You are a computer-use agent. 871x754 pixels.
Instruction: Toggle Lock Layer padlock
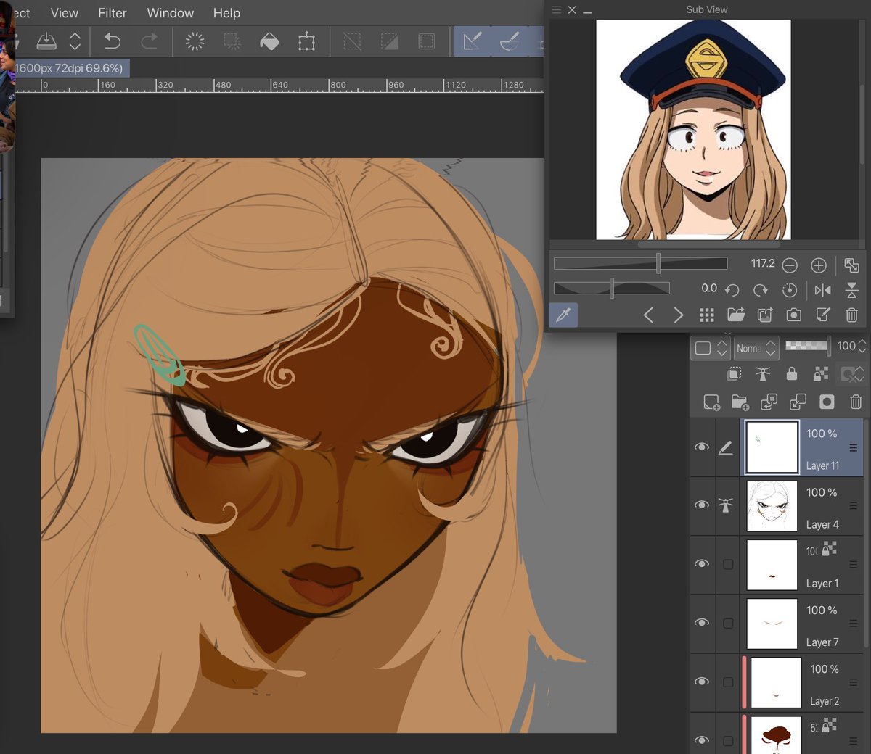tap(792, 373)
